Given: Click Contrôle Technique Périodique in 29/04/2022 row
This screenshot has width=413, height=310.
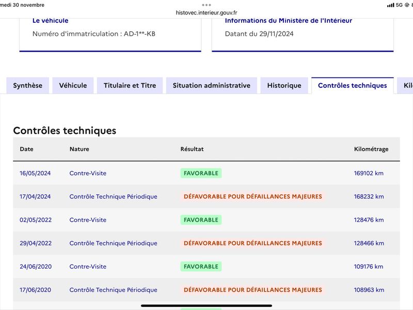Looking at the screenshot, I should 113,243.
